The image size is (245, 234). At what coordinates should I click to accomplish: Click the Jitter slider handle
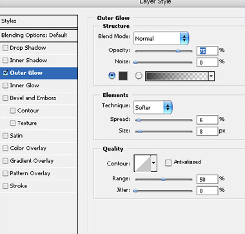click(135, 191)
